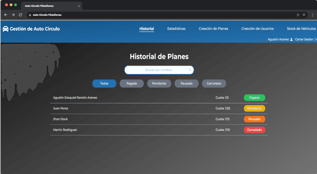Click the browser forward arrow
This screenshot has width=317, height=174.
tap(13, 15)
